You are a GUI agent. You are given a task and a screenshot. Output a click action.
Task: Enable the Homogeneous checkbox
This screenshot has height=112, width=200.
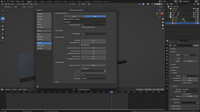coord(183,94)
